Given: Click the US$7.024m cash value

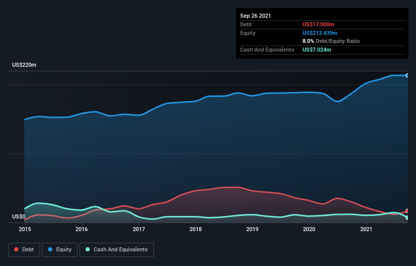Looking at the screenshot, I should tap(317, 50).
